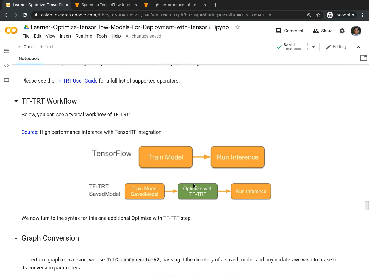Open the user account avatar
Image resolution: width=369 pixels, height=277 pixels.
(356, 31)
